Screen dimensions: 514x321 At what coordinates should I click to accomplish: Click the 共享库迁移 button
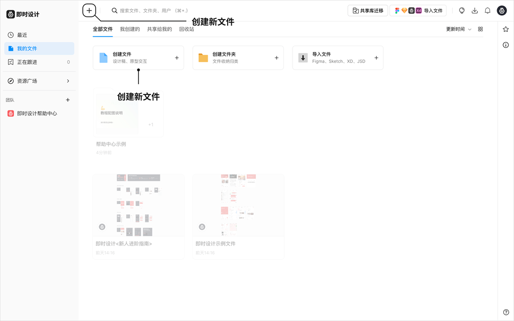tap(368, 10)
